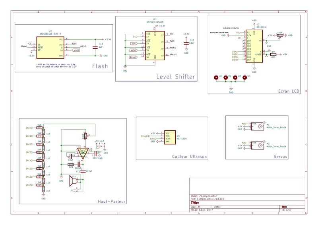Select capacitor C9 100nF symbol

tap(79, 165)
